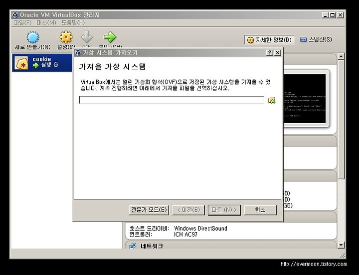The width and height of the screenshot is (359, 275).
Task: Click the 'Windows DirectSound' host driver value
Action: pyautogui.click(x=200, y=229)
